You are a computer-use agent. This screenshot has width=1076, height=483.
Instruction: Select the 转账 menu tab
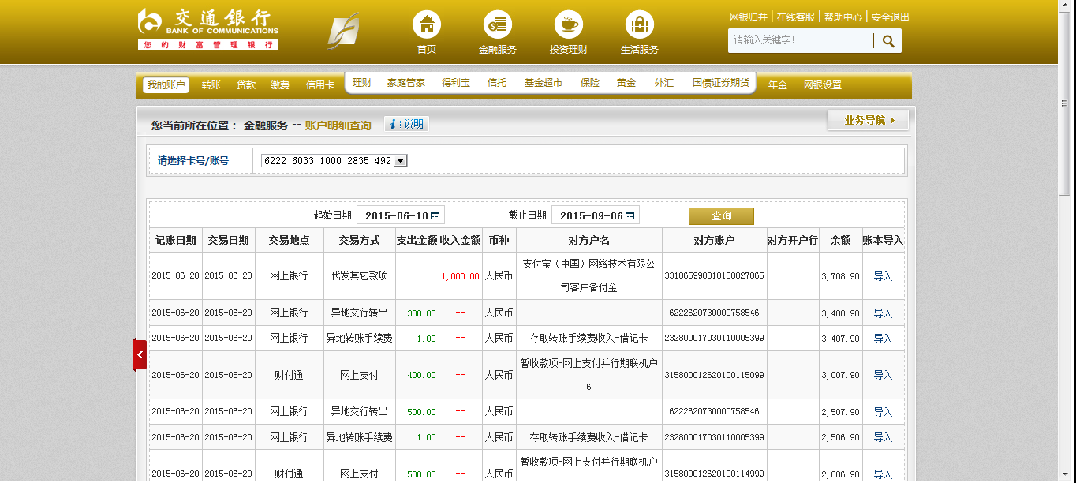[x=211, y=85]
